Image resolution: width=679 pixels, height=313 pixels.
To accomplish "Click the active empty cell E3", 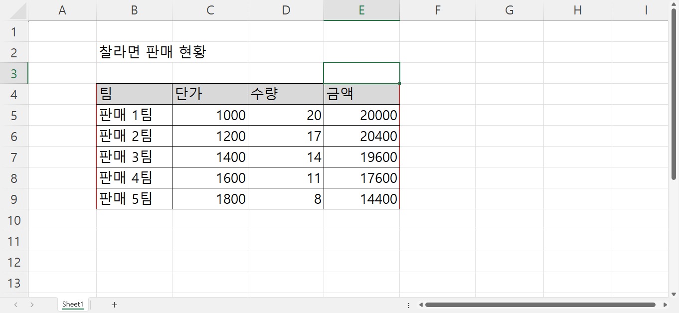I will coord(361,73).
